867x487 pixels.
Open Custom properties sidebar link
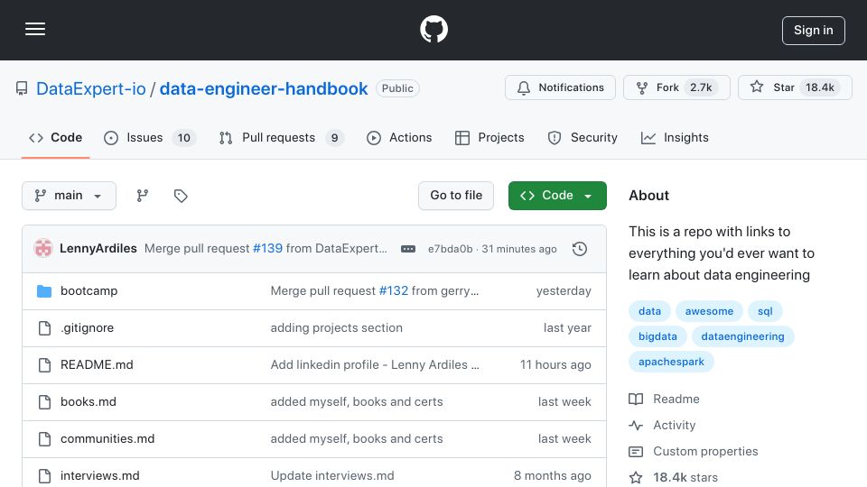[x=694, y=452]
